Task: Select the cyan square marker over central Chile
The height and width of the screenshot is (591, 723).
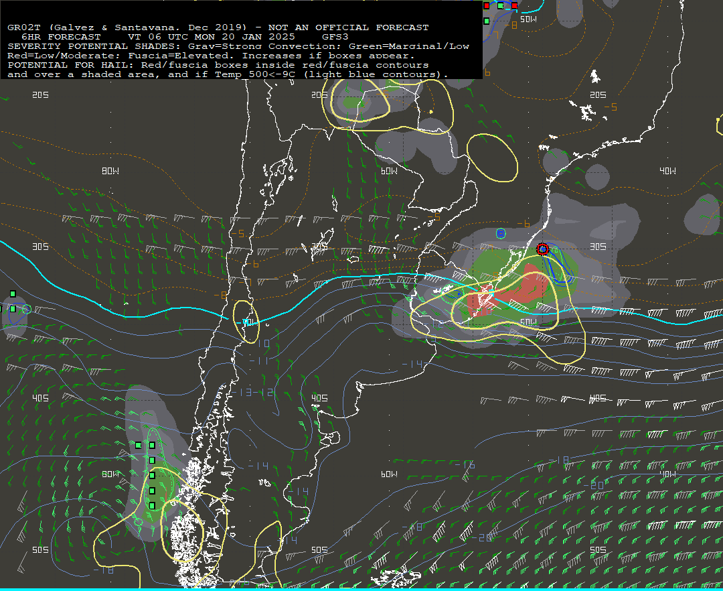Action: coord(246,322)
